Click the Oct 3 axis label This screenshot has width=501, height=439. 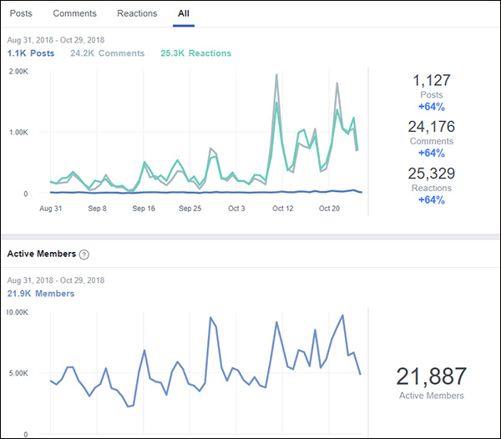tap(236, 209)
